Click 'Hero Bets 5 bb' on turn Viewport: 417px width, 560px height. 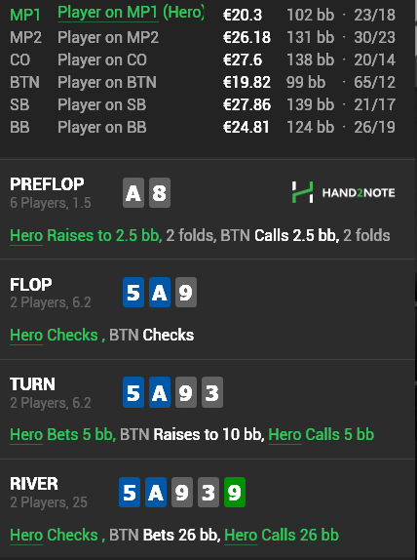tap(62, 435)
